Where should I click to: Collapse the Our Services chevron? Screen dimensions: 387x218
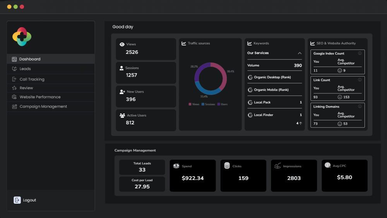coord(300,53)
